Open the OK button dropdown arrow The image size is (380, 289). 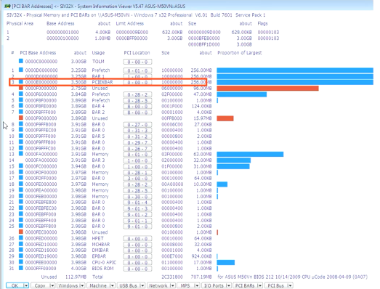coord(26,285)
